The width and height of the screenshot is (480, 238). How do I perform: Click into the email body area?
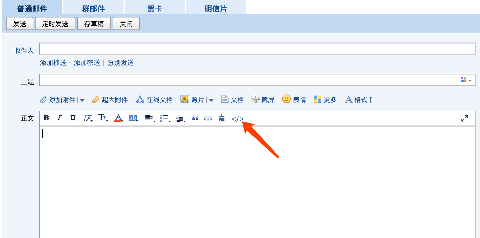(x=257, y=182)
